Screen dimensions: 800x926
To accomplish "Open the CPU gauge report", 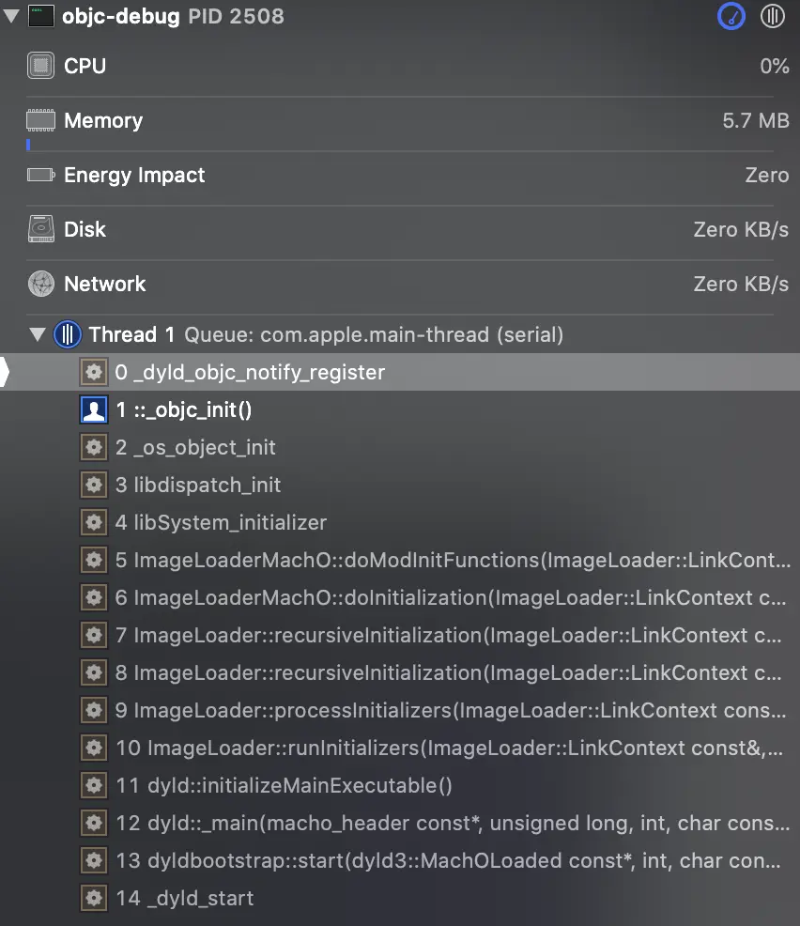I will pos(85,66).
